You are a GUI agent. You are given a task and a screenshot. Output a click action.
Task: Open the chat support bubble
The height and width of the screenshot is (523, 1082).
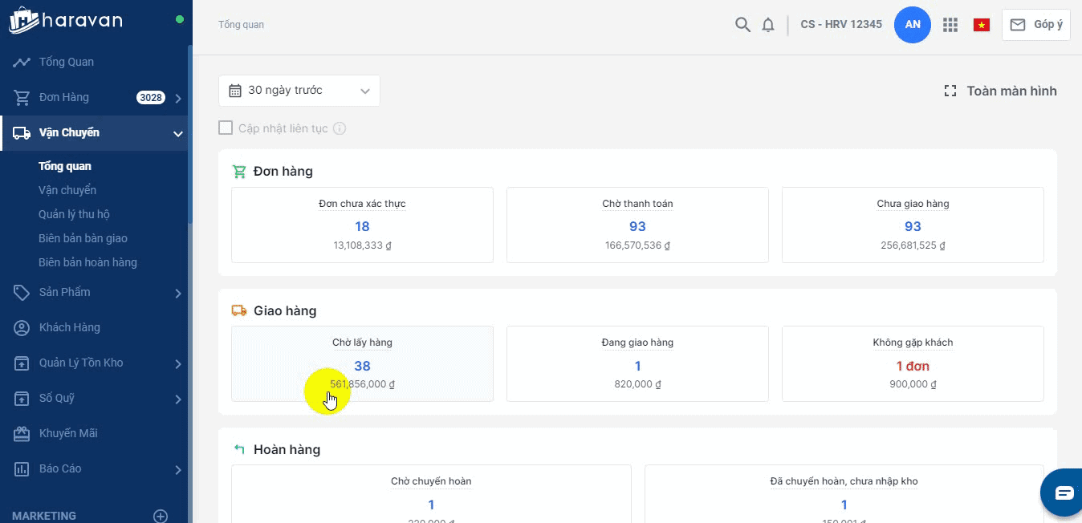pyautogui.click(x=1064, y=493)
